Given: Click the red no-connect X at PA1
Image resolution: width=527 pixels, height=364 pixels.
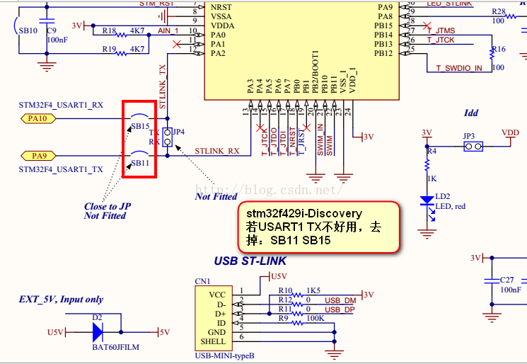Looking at the screenshot, I should (176, 44).
